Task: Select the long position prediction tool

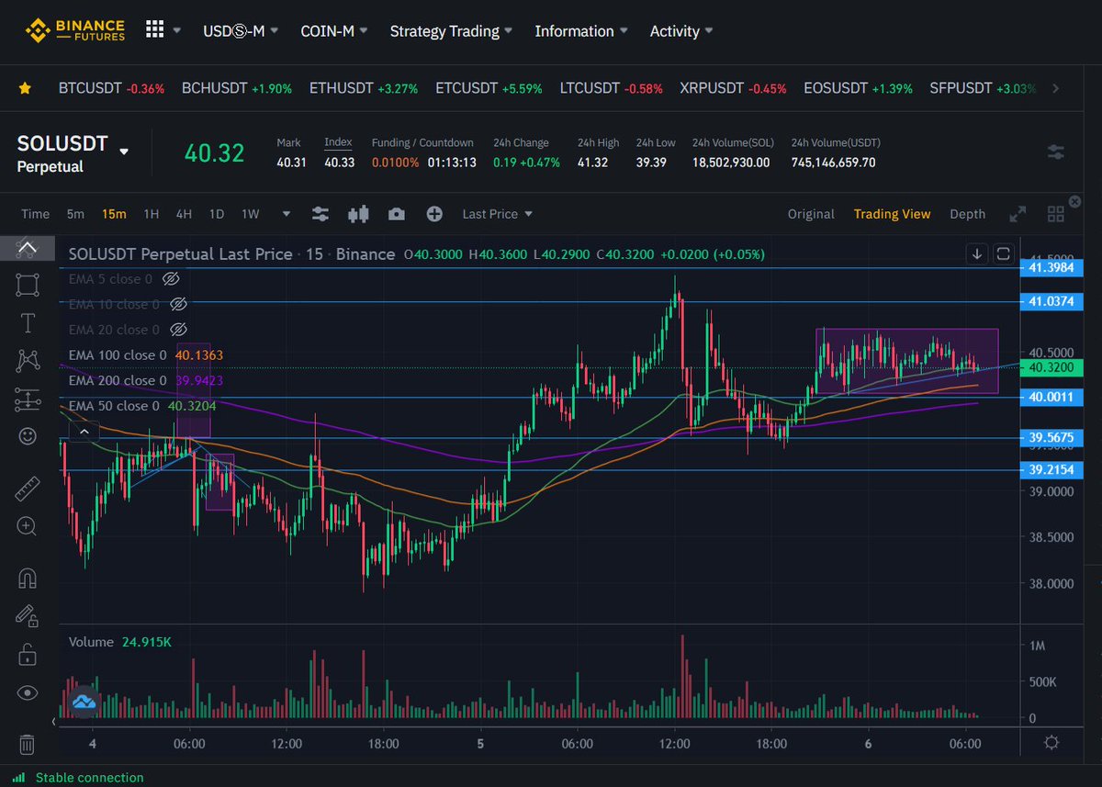Action: (x=28, y=399)
